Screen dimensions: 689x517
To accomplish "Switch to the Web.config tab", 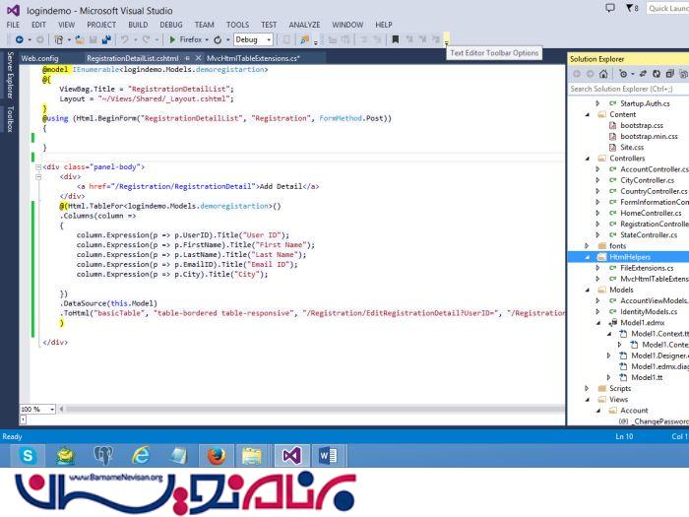I will (40, 59).
